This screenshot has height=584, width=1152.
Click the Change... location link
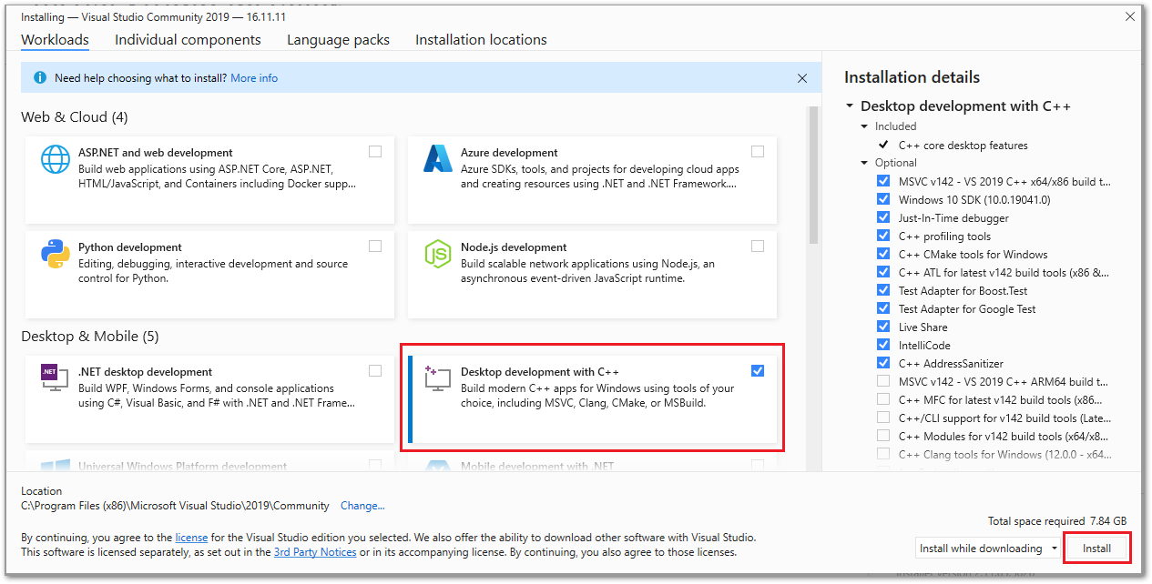(362, 506)
